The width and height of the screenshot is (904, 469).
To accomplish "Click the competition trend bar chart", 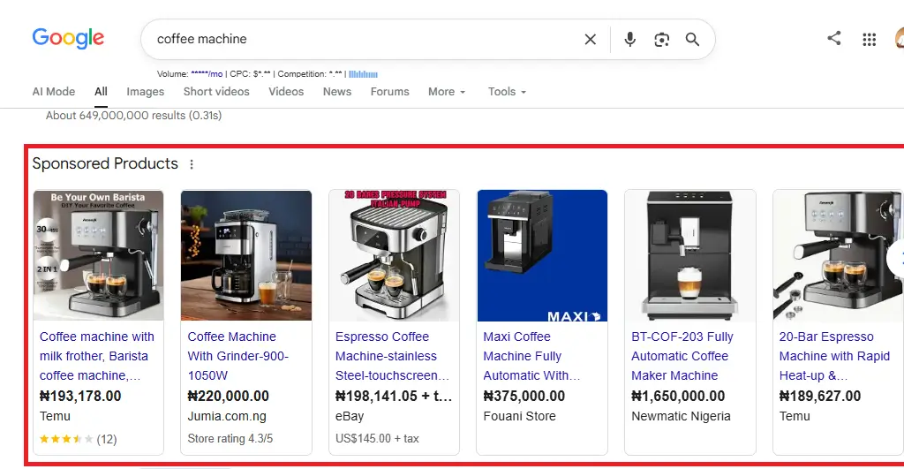I will (363, 74).
